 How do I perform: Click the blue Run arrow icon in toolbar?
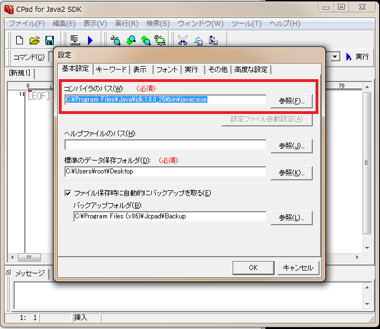pos(90,40)
